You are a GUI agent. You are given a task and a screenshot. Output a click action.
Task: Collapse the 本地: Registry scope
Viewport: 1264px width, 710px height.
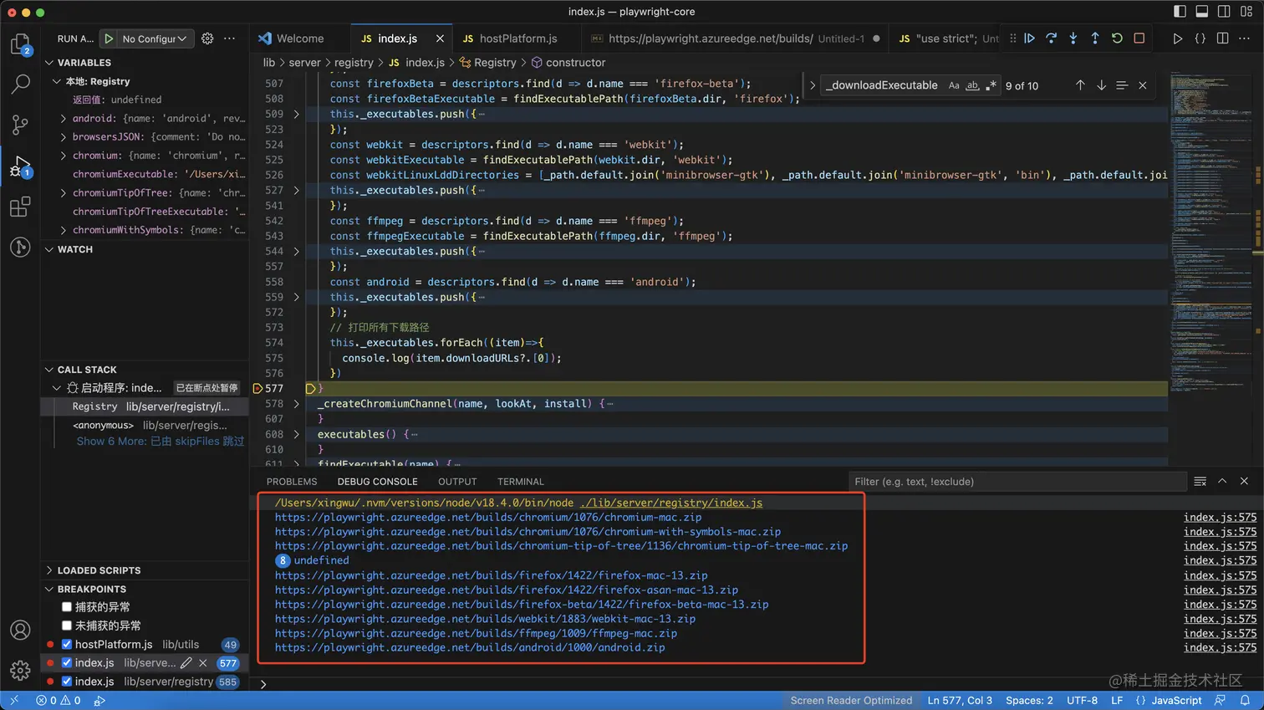point(57,82)
